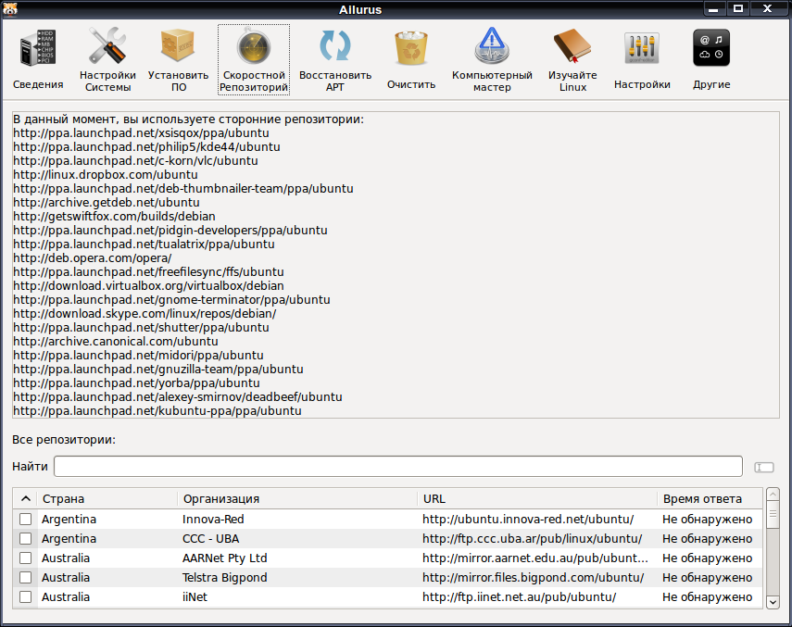Tick the CCC - UBA repository checkbox
The height and width of the screenshot is (627, 792).
click(25, 539)
